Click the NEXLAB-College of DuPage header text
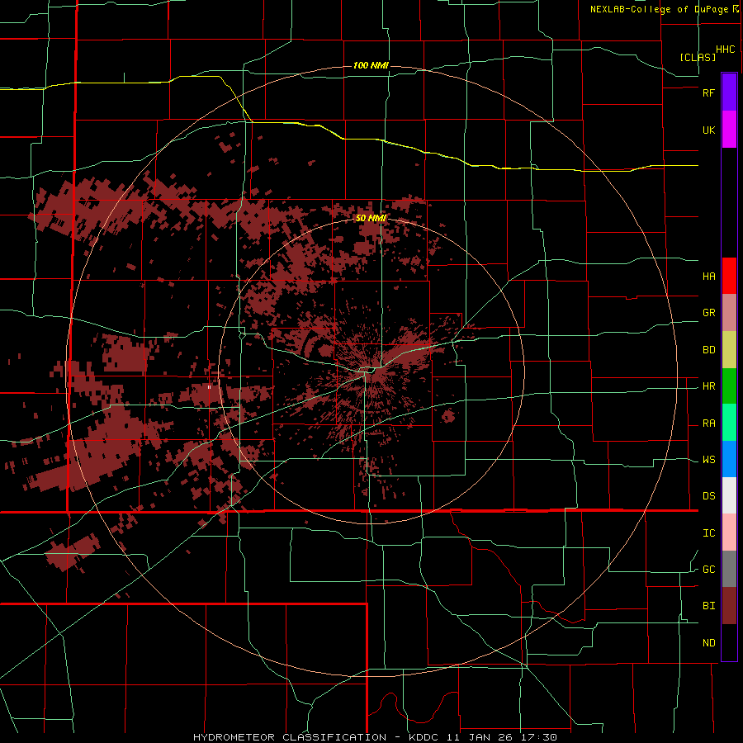Image resolution: width=743 pixels, height=743 pixels. pyautogui.click(x=659, y=9)
